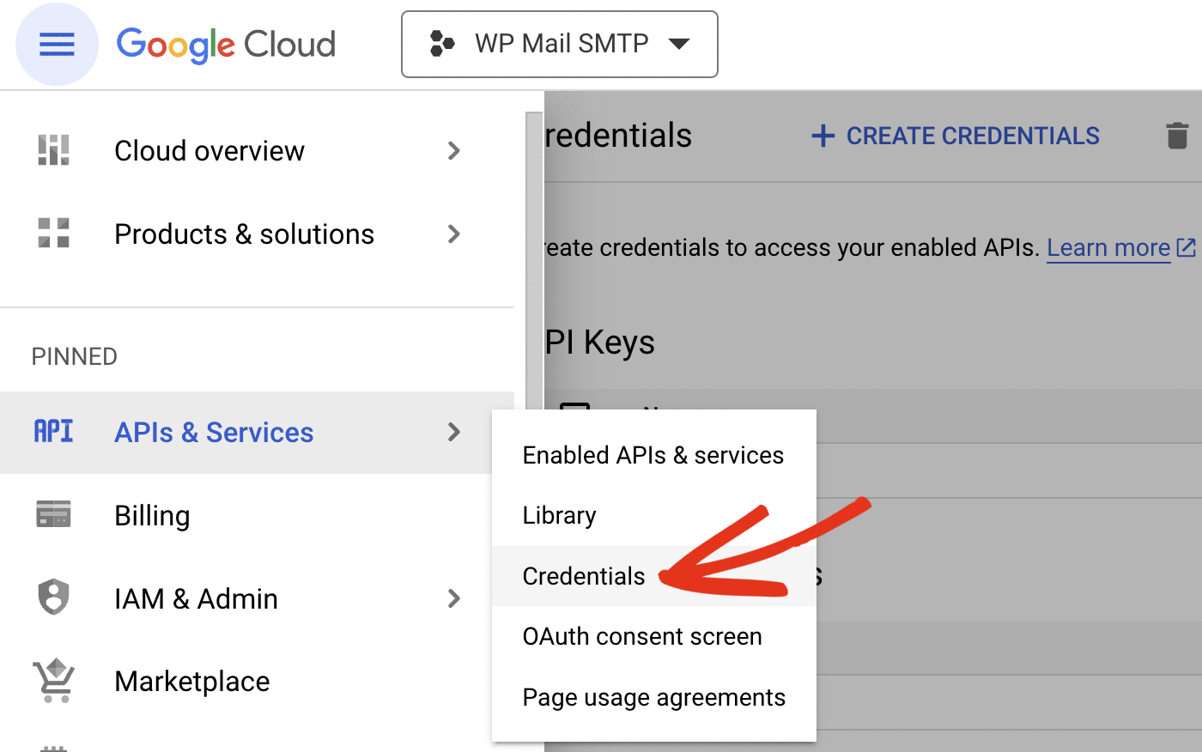This screenshot has height=752, width=1202.
Task: Open the WP Mail SMTP project selector
Action: (559, 44)
